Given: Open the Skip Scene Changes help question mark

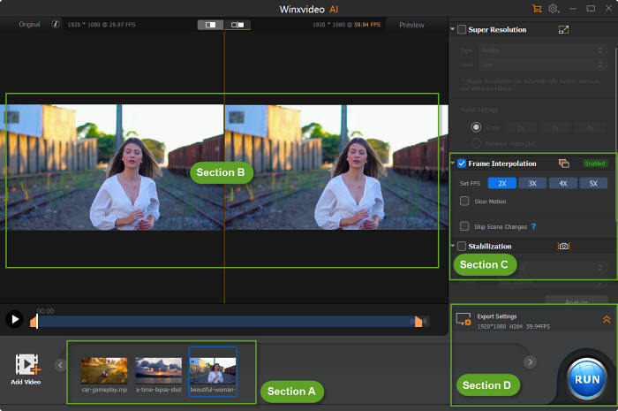Looking at the screenshot, I should pos(533,226).
